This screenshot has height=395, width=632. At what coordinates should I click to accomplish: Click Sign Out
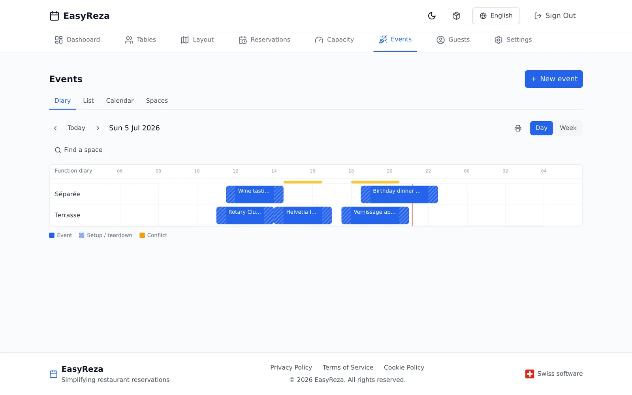click(x=555, y=16)
